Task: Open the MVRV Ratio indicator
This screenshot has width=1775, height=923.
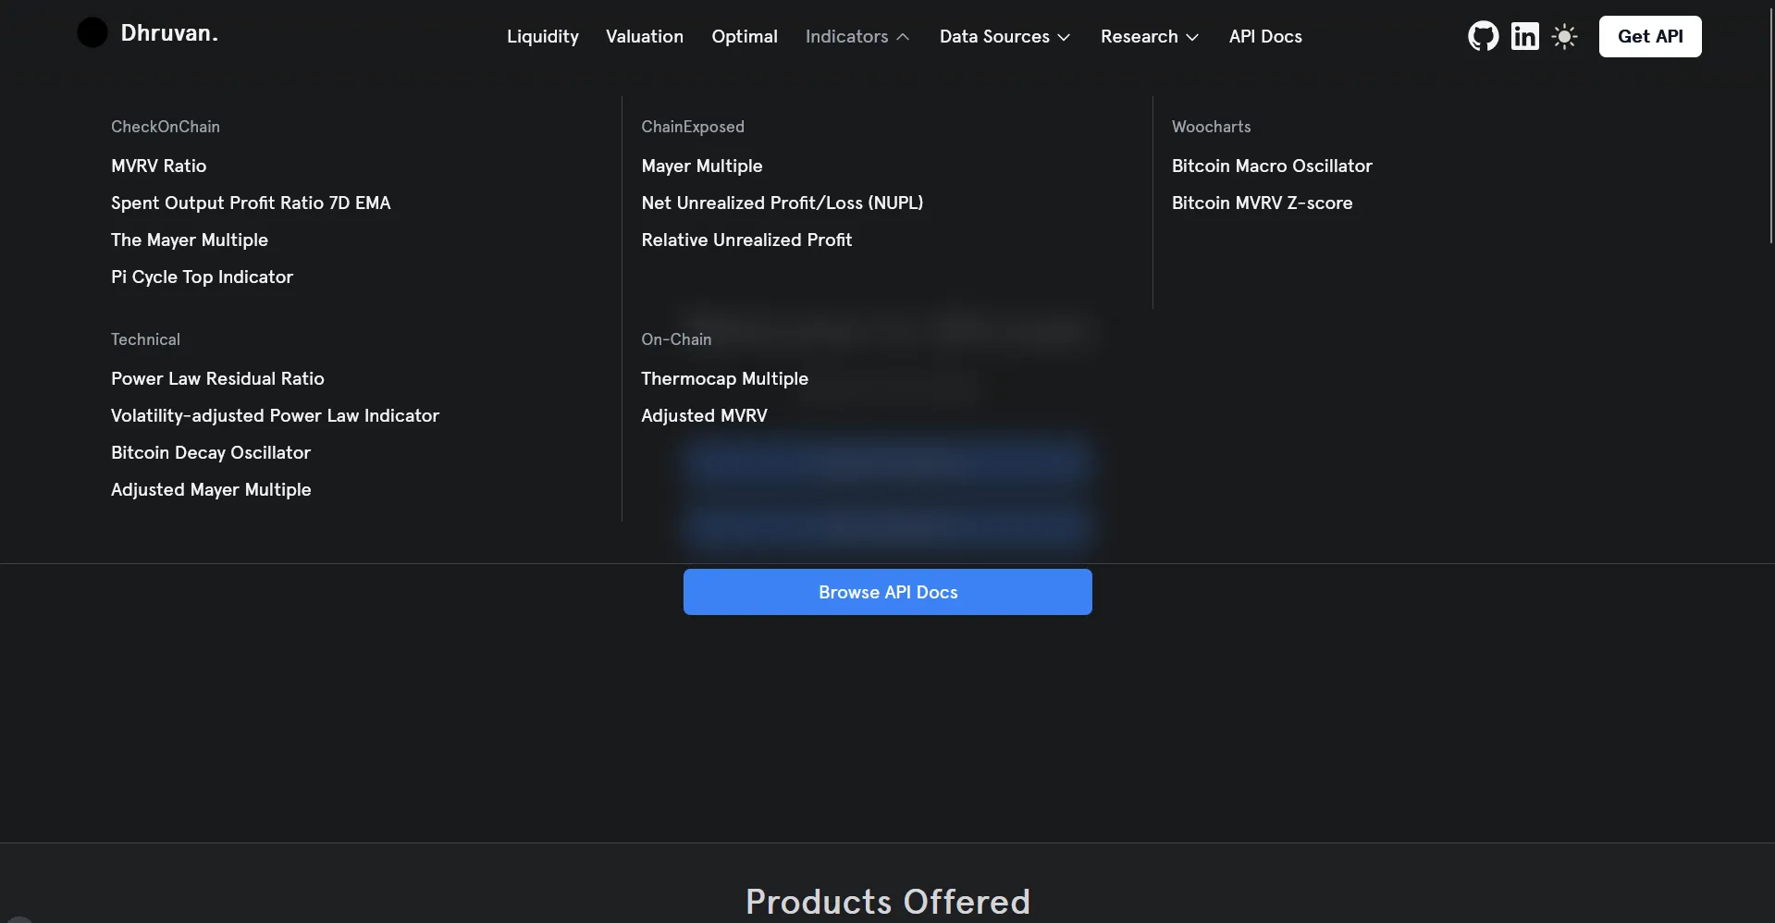Action: (x=158, y=166)
